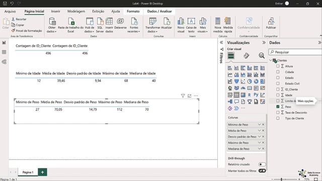Click focus mode icon above Peso table
322x181 pixels.
[189, 96]
